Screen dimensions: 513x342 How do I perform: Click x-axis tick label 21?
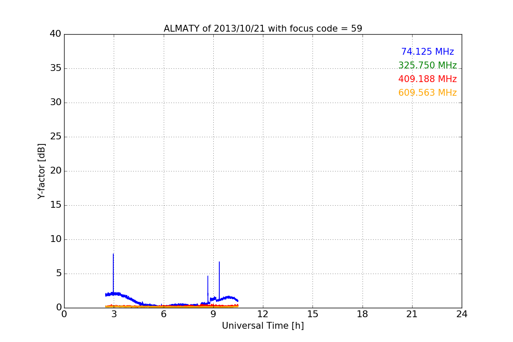(412, 314)
